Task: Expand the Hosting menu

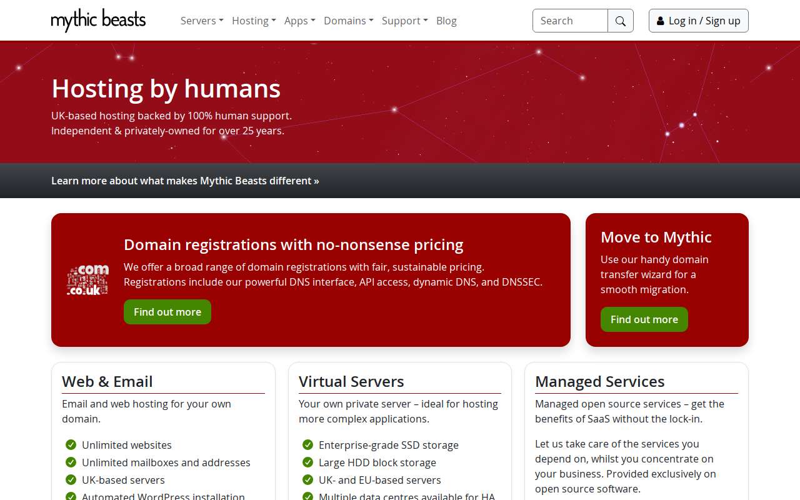Action: click(254, 21)
